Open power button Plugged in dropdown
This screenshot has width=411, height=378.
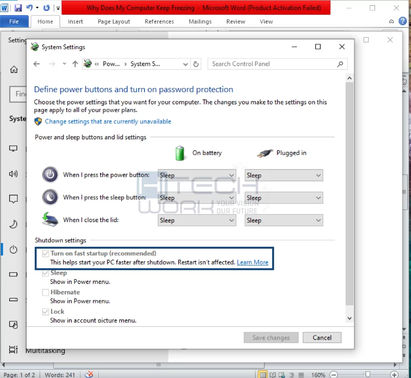tap(284, 175)
